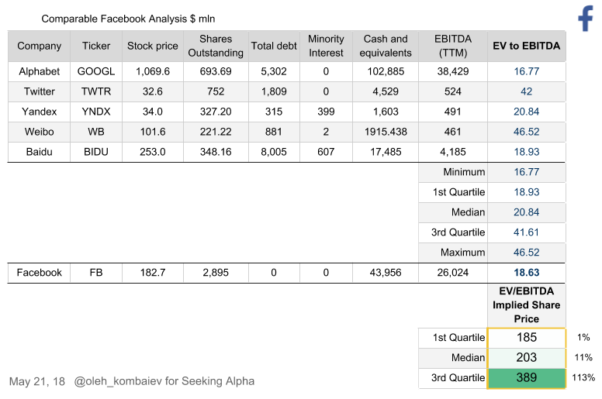This screenshot has height=399, width=602.
Task: Click the Facebook logo icon
Action: pos(586,19)
